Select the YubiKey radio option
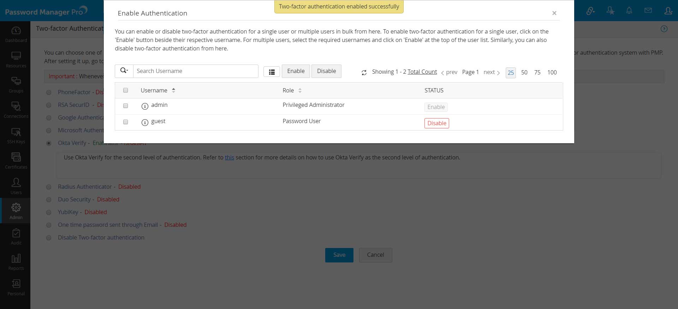This screenshot has width=678, height=309. [x=49, y=212]
